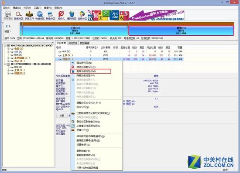Expand the 工具(E:) tree node

coord(8,70)
